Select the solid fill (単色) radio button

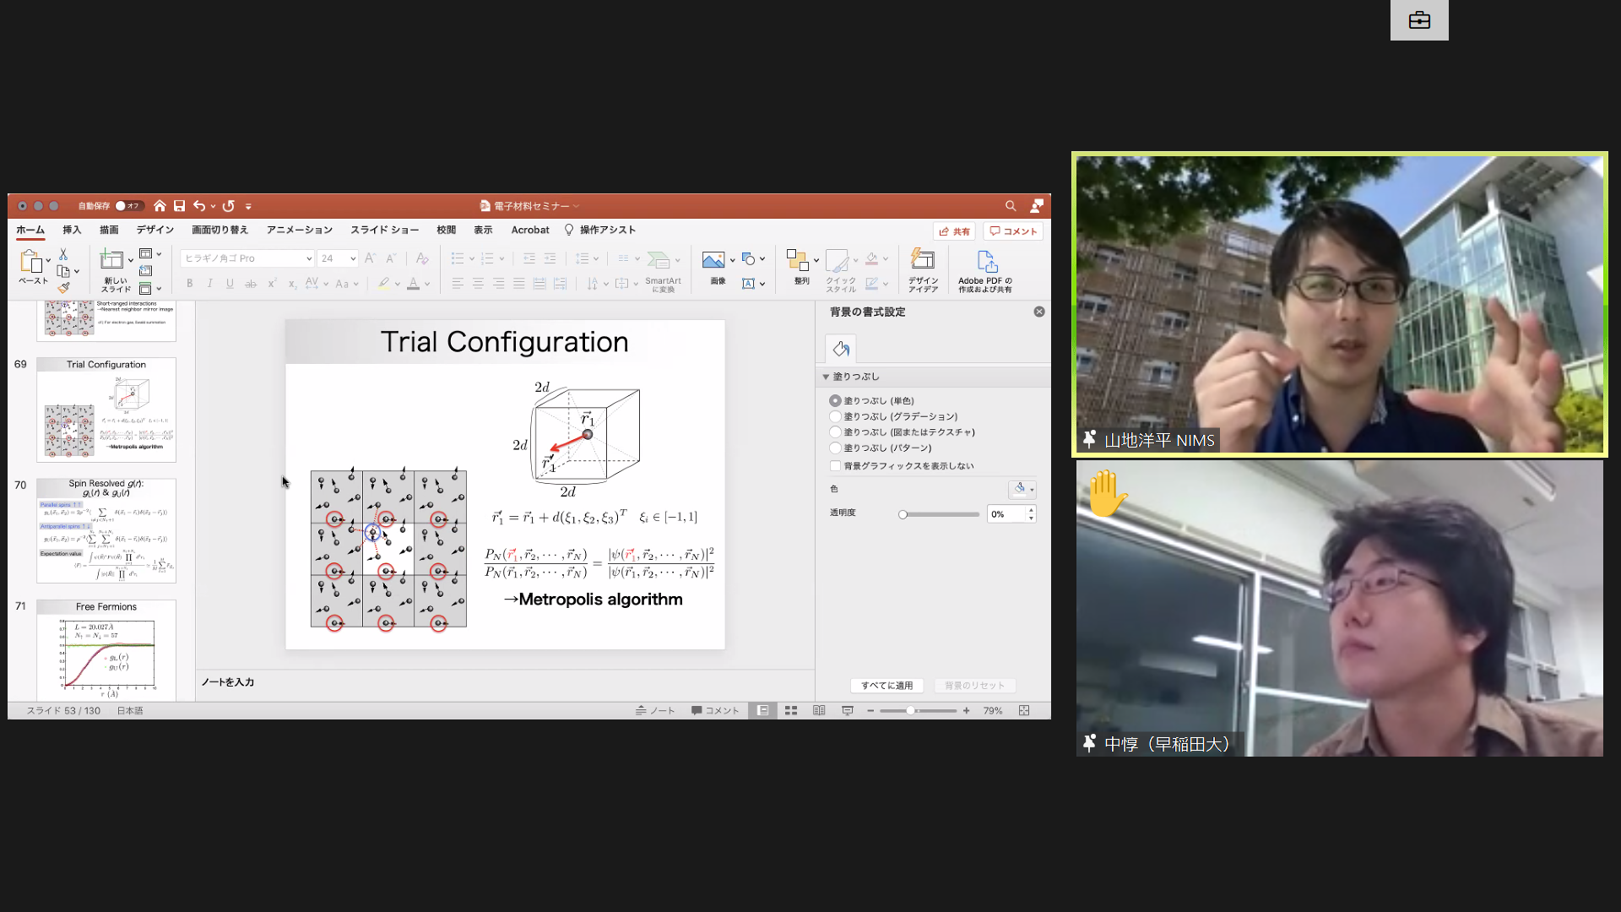click(x=835, y=401)
